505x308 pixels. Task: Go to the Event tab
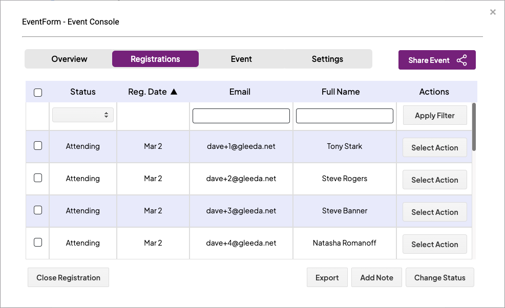click(241, 59)
